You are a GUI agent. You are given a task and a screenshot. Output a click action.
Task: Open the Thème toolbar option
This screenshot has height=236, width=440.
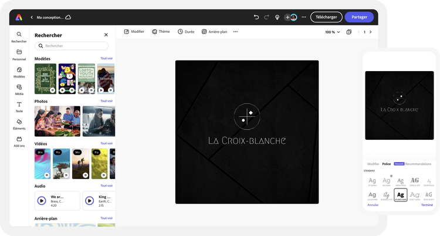click(x=161, y=32)
